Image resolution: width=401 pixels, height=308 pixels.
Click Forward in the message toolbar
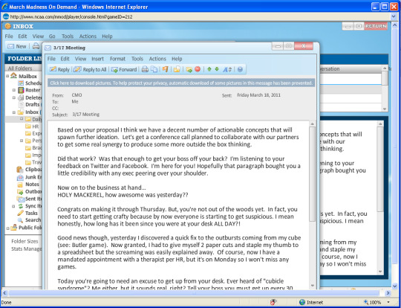tap(124, 69)
